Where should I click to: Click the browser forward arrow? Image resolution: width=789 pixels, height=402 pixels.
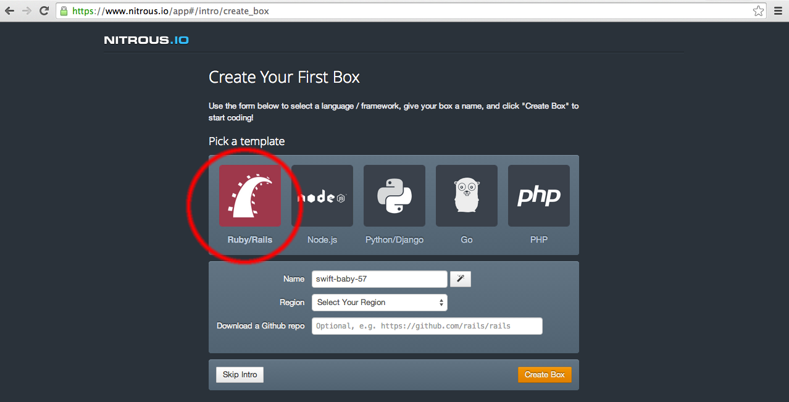click(27, 10)
